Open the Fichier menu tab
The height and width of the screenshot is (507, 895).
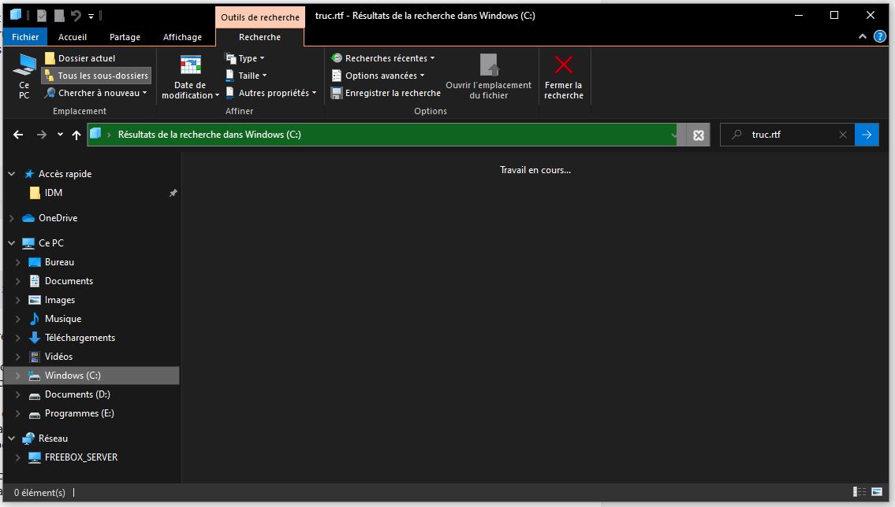tap(25, 37)
